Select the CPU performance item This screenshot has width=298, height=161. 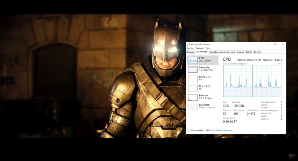203,60
